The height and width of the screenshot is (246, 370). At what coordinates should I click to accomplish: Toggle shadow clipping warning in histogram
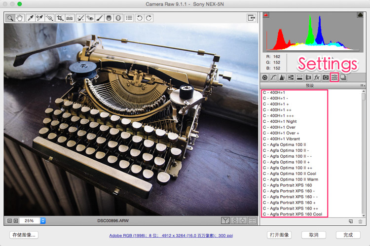(x=266, y=15)
